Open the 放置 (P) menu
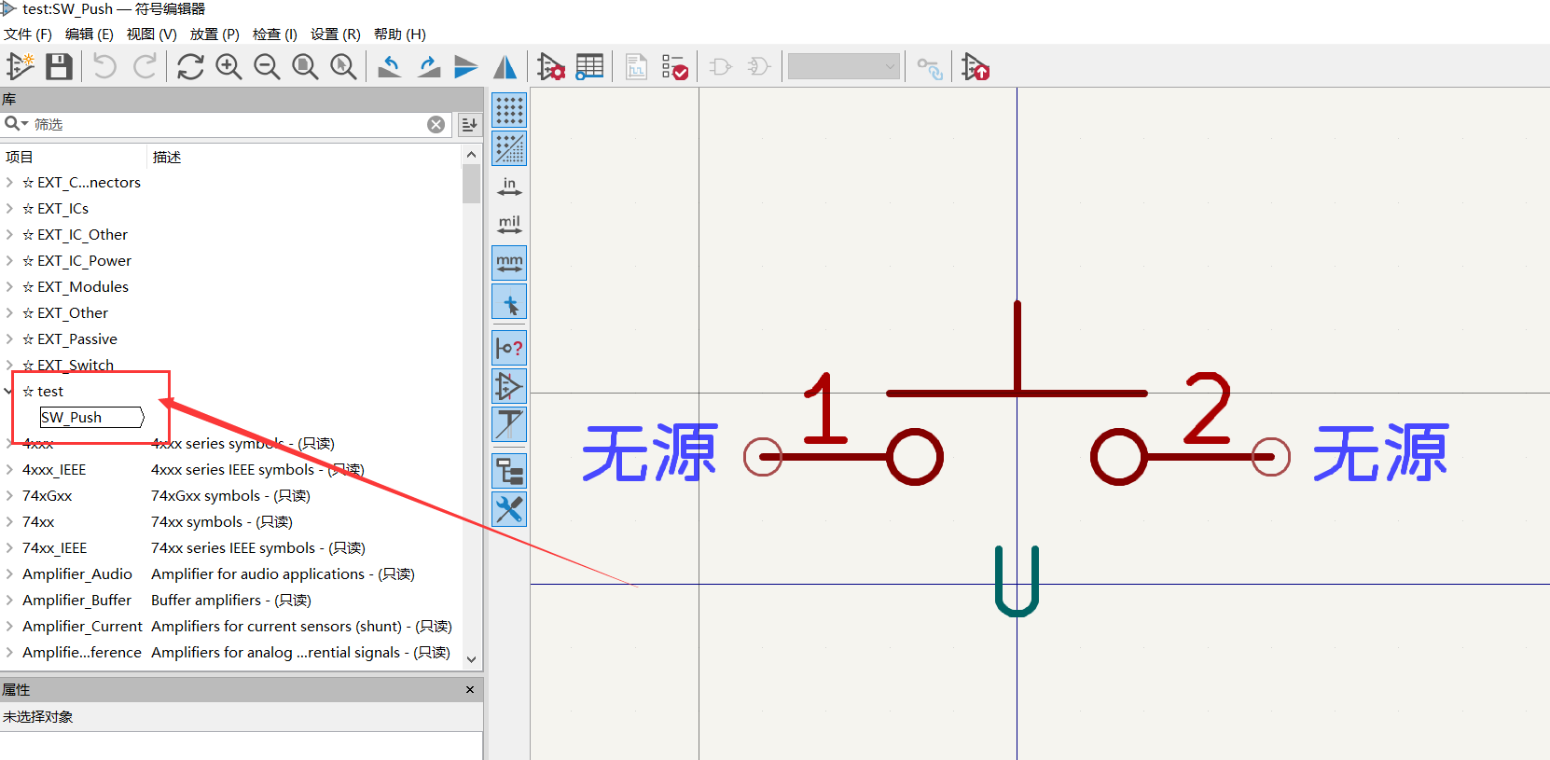The width and height of the screenshot is (1550, 760). [x=215, y=35]
